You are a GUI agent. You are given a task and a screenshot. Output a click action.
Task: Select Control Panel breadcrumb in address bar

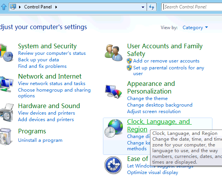pyautogui.click(x=38, y=7)
